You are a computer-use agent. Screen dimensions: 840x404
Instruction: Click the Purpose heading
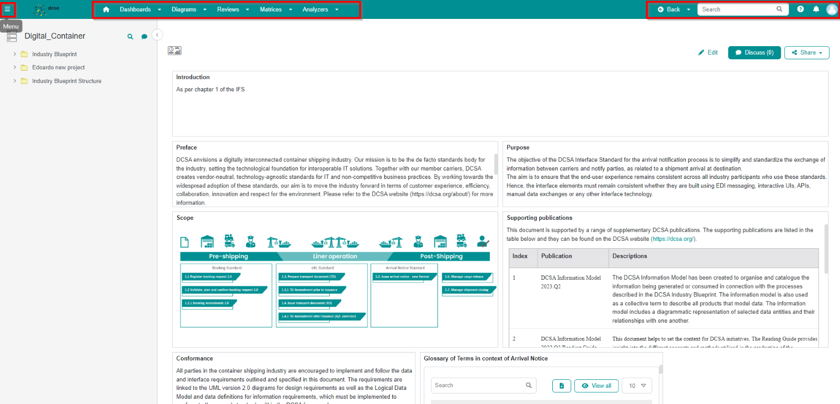(x=518, y=147)
